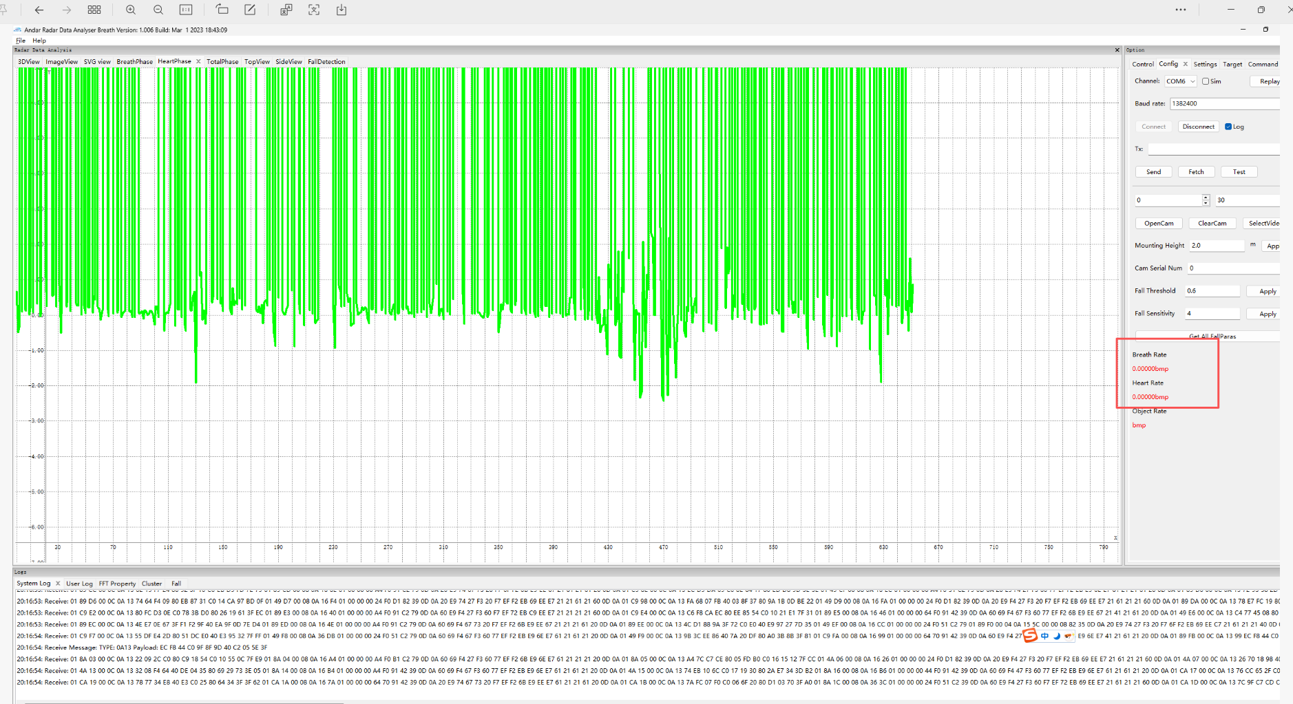This screenshot has width=1293, height=704.
Task: Open the thumbnail grid view icon
Action: point(94,10)
